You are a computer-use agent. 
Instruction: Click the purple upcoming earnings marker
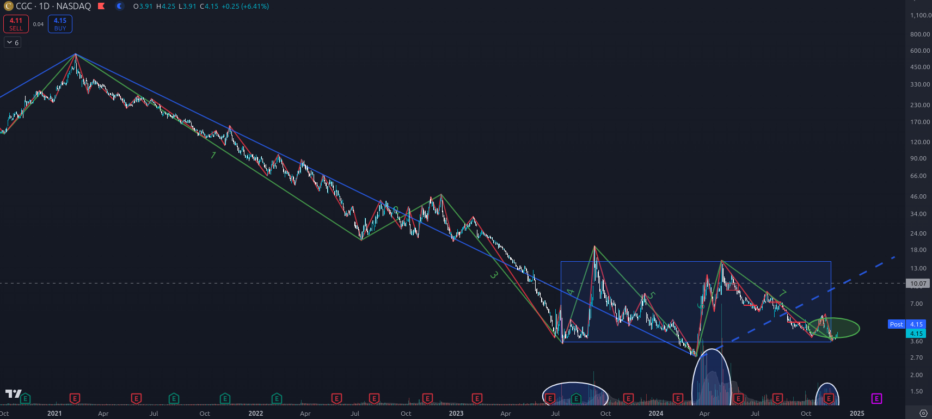876,399
